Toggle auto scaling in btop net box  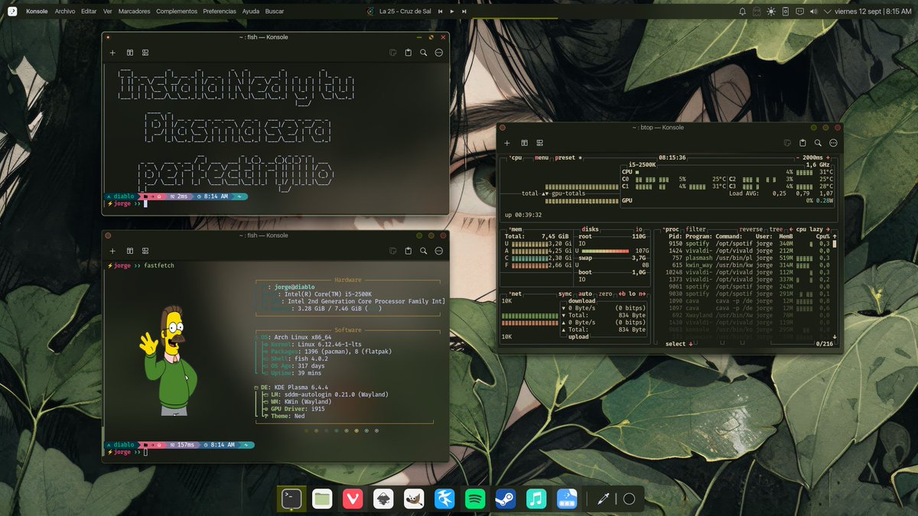point(585,294)
